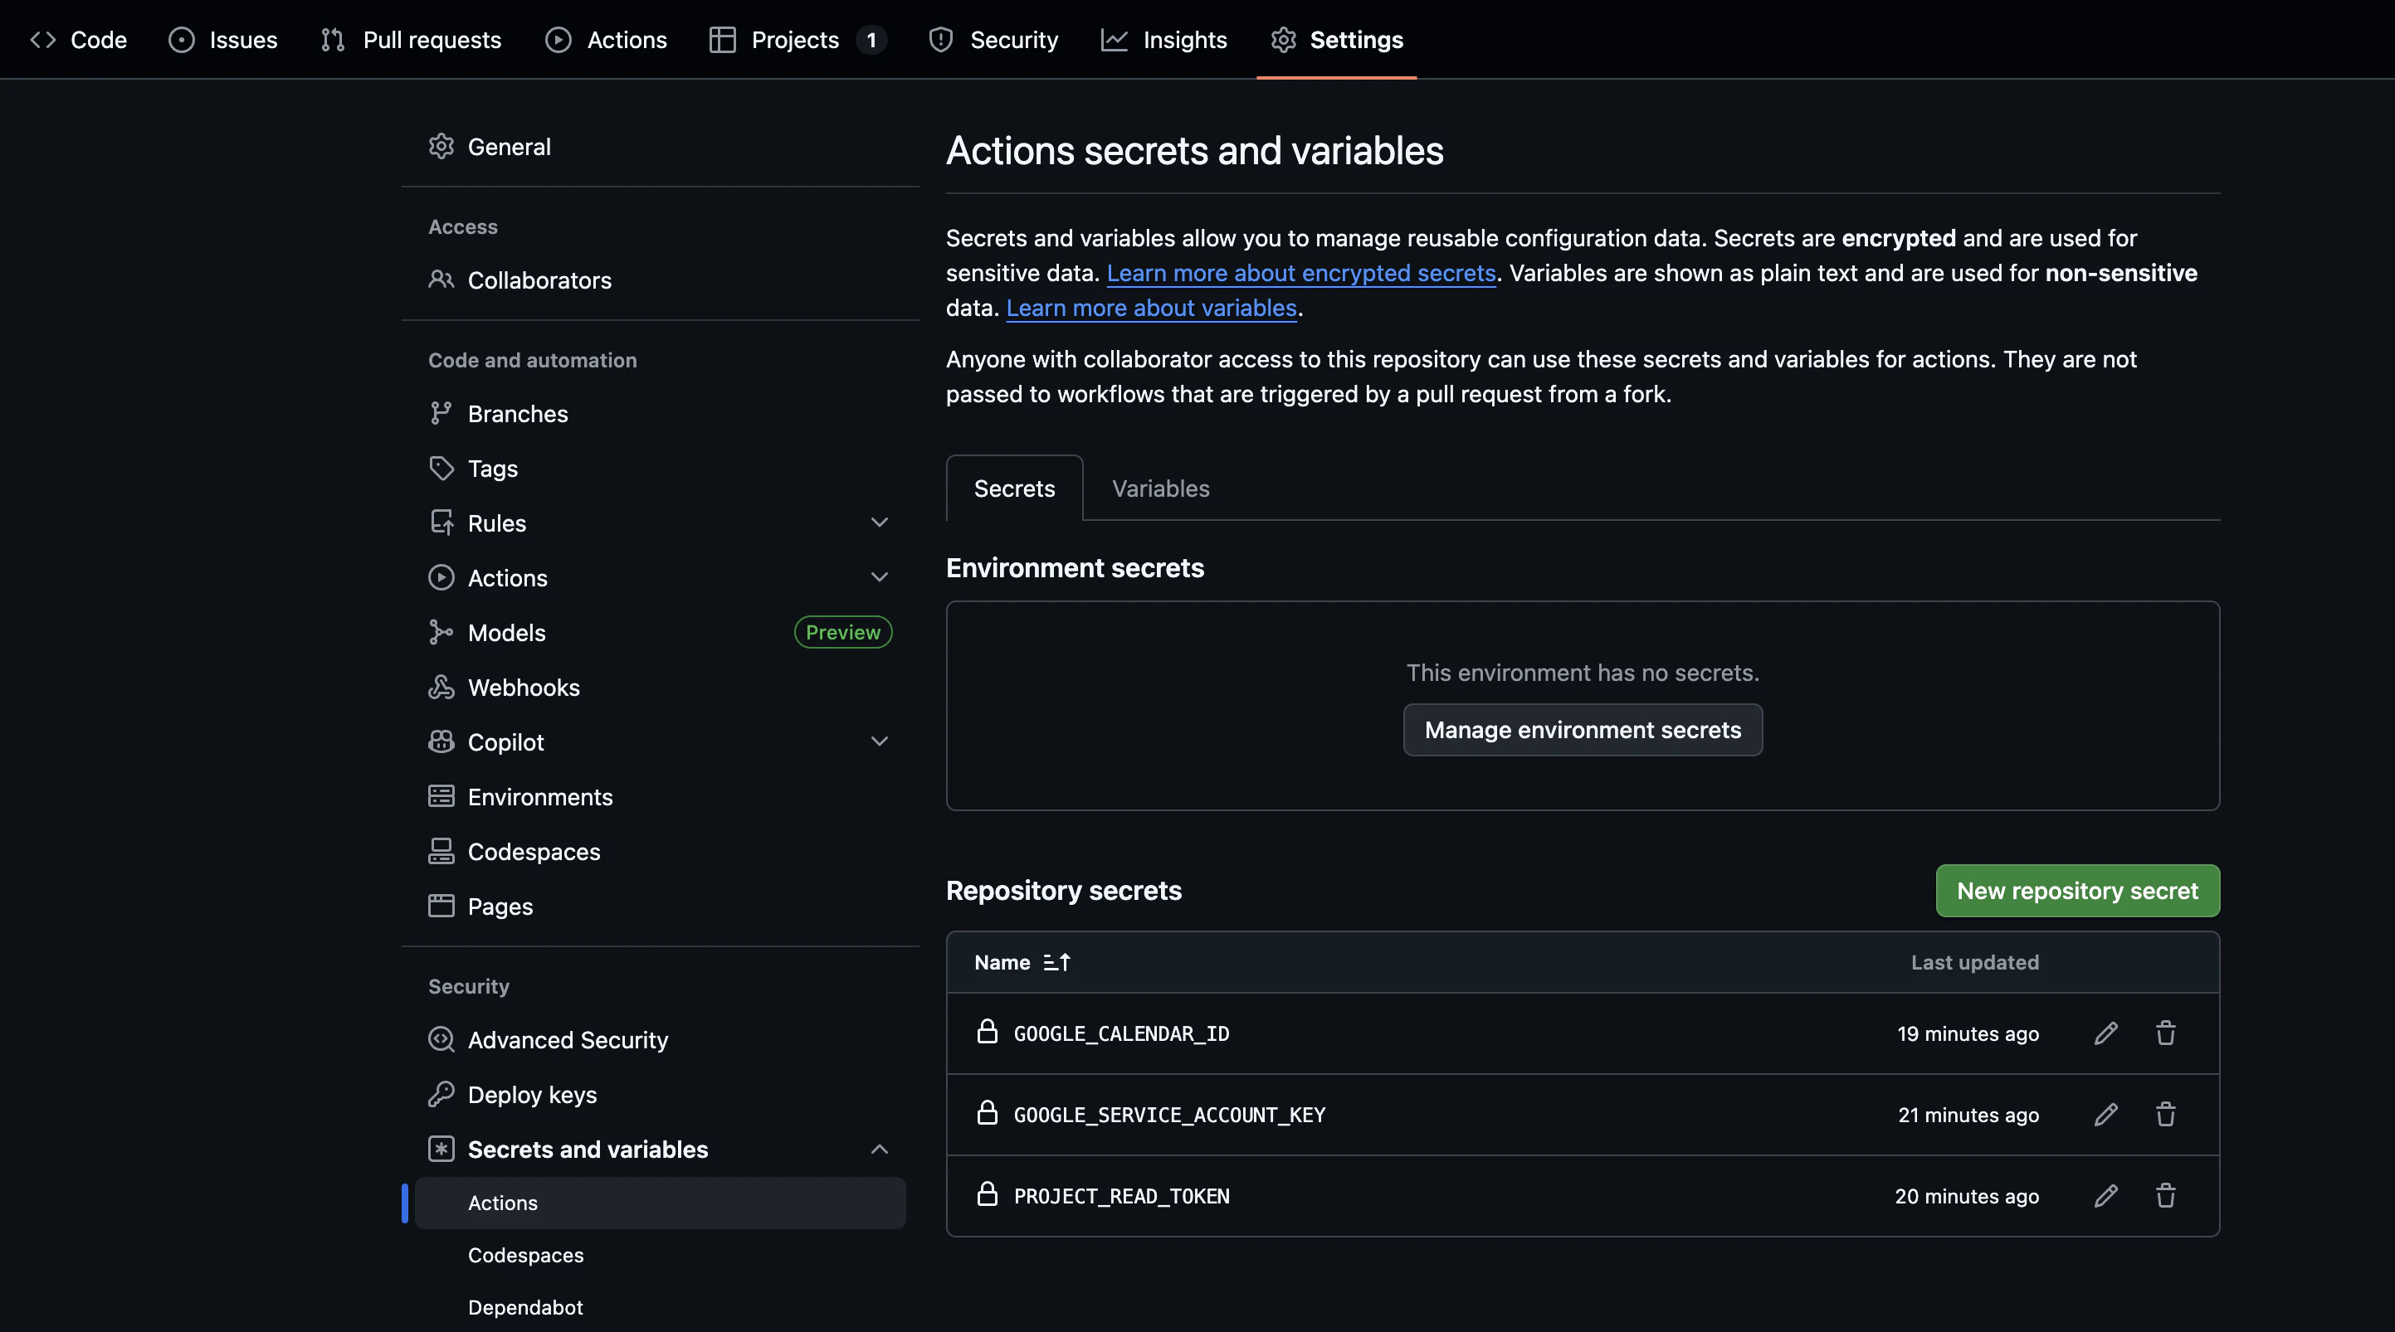Click the '20 minutes ago' timestamp

click(1967, 1195)
